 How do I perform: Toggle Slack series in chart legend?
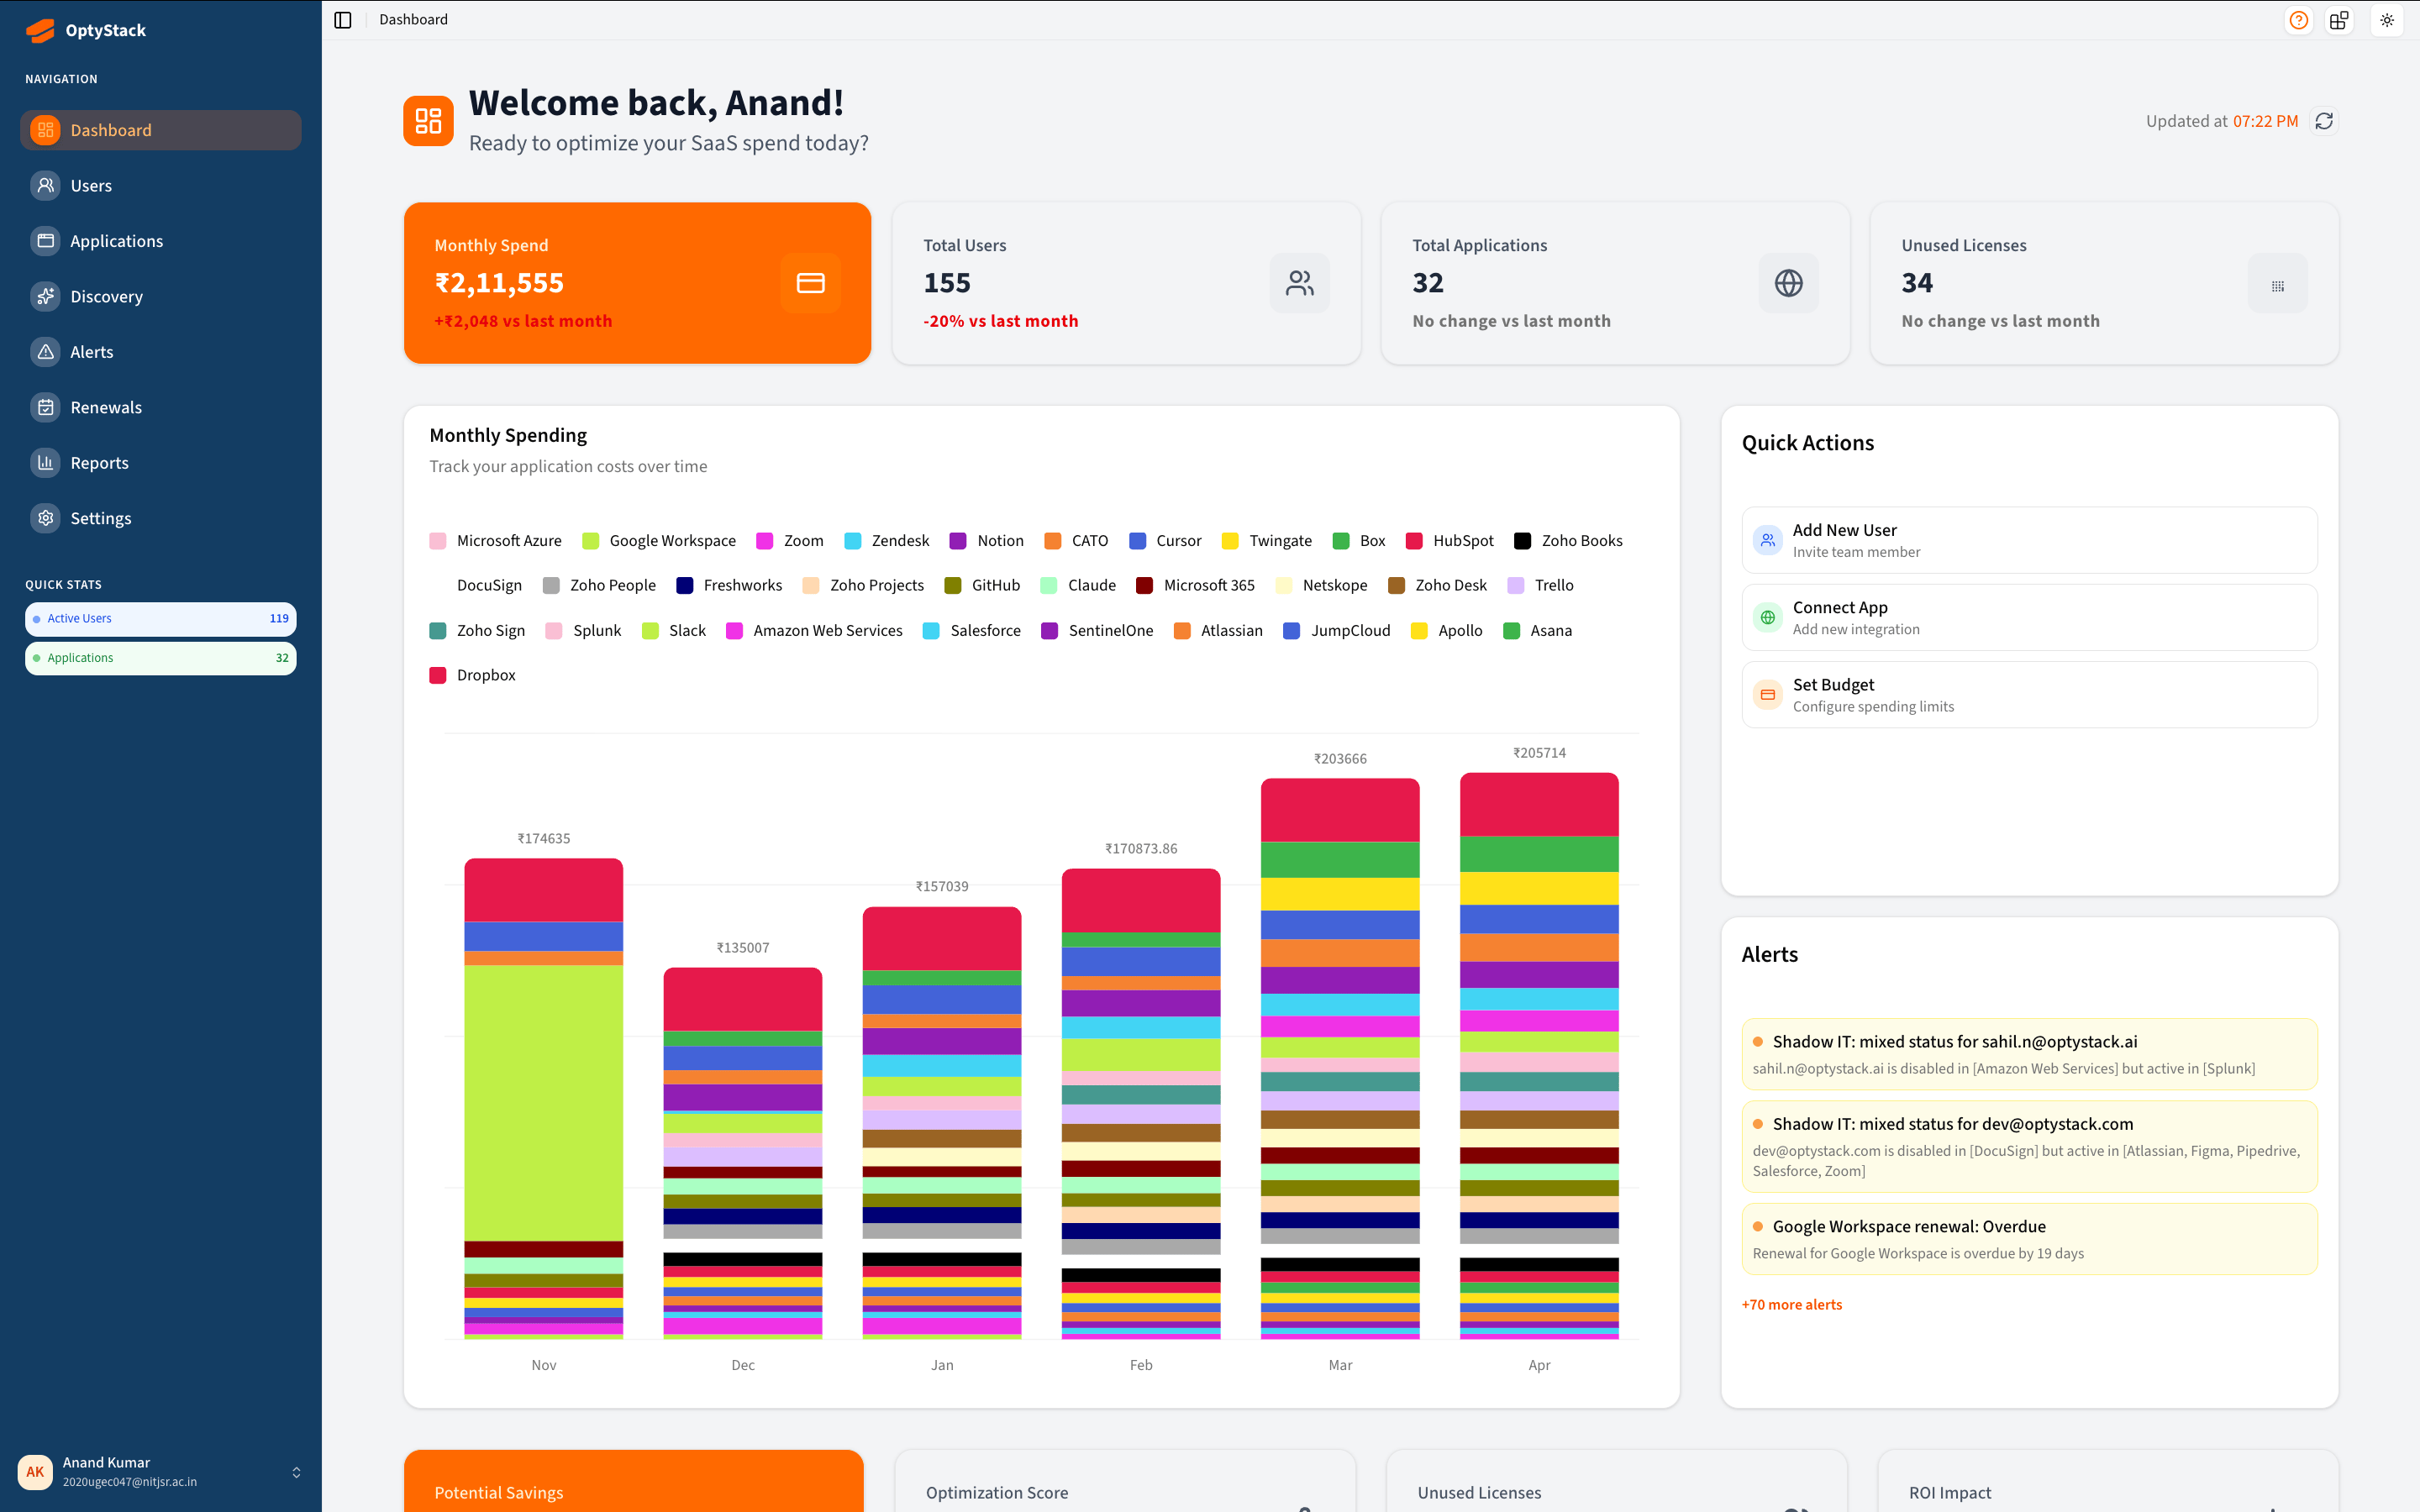650,631
